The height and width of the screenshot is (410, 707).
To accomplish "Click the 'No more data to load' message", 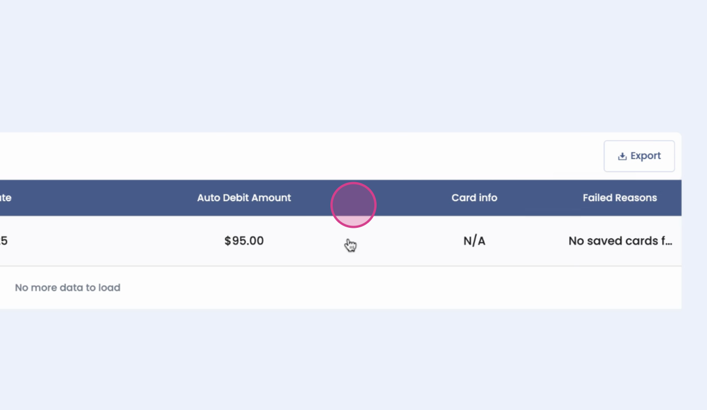I will (x=68, y=288).
